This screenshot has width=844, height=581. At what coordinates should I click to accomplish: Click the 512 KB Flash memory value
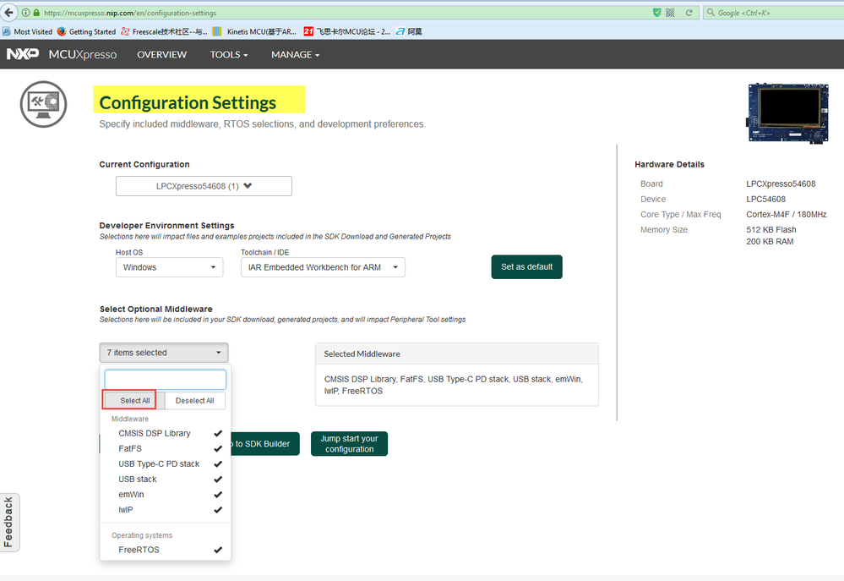[771, 229]
